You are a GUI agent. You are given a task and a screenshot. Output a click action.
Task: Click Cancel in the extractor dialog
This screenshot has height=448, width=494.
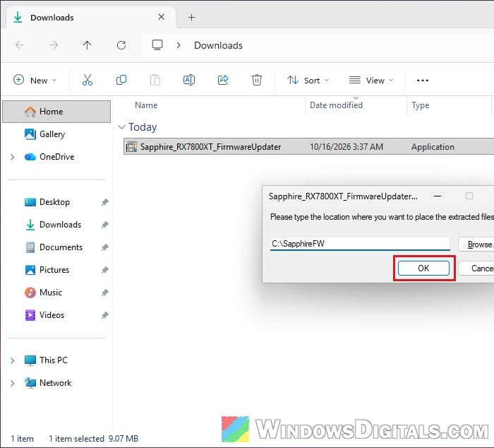click(476, 269)
